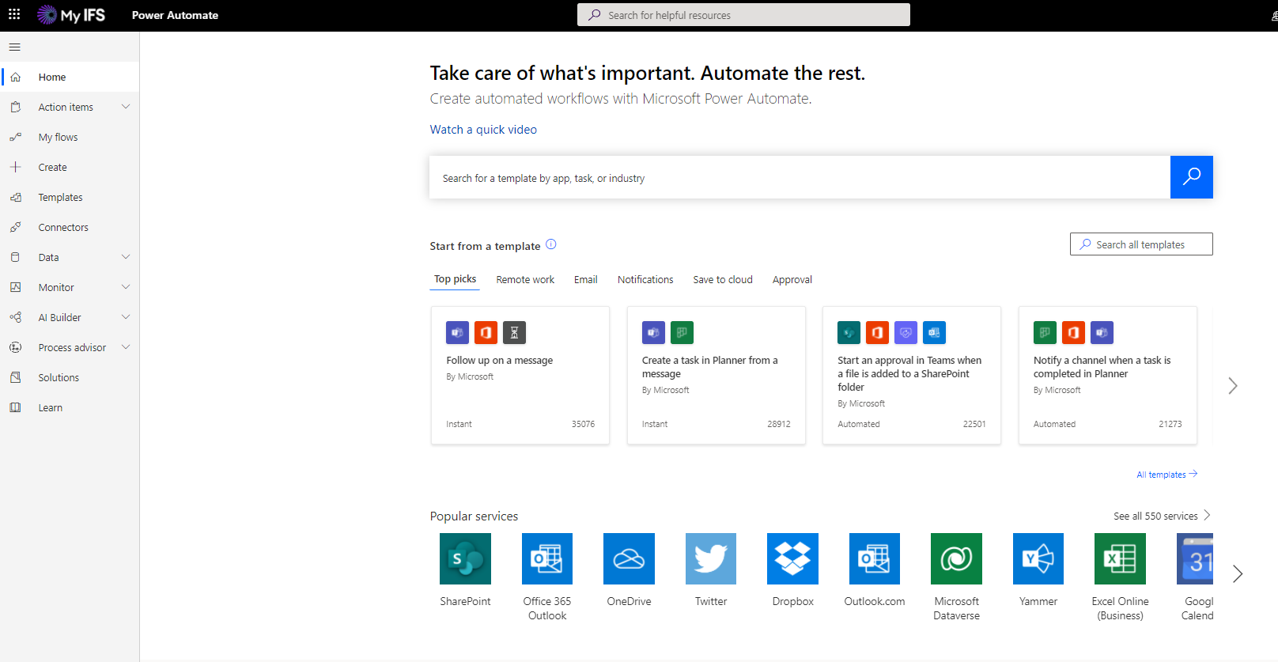Open the OneDrive service icon
Image resolution: width=1278 pixels, height=662 pixels.
click(x=629, y=559)
